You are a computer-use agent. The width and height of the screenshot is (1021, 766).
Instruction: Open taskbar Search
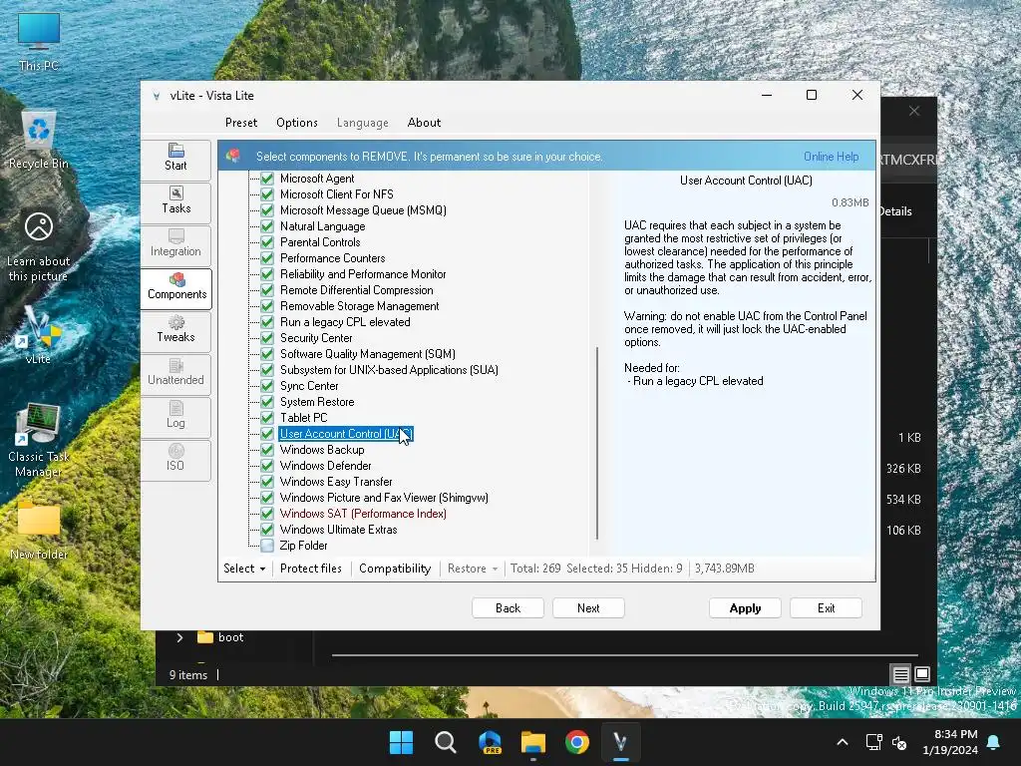pos(446,742)
